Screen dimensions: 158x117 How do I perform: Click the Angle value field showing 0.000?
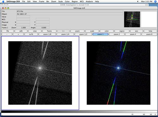coord(43,28)
